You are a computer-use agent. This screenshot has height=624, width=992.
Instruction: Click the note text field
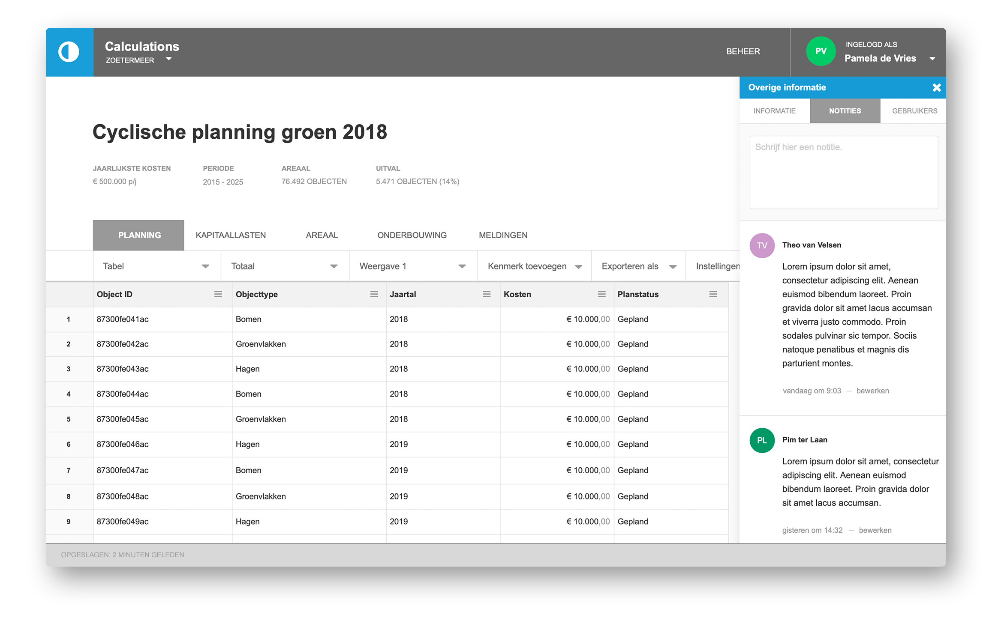pos(843,172)
